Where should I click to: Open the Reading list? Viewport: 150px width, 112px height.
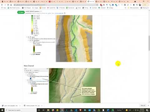pyautogui.click(x=145, y=8)
